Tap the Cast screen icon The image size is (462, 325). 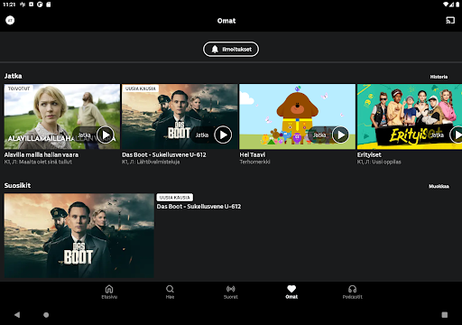click(450, 21)
